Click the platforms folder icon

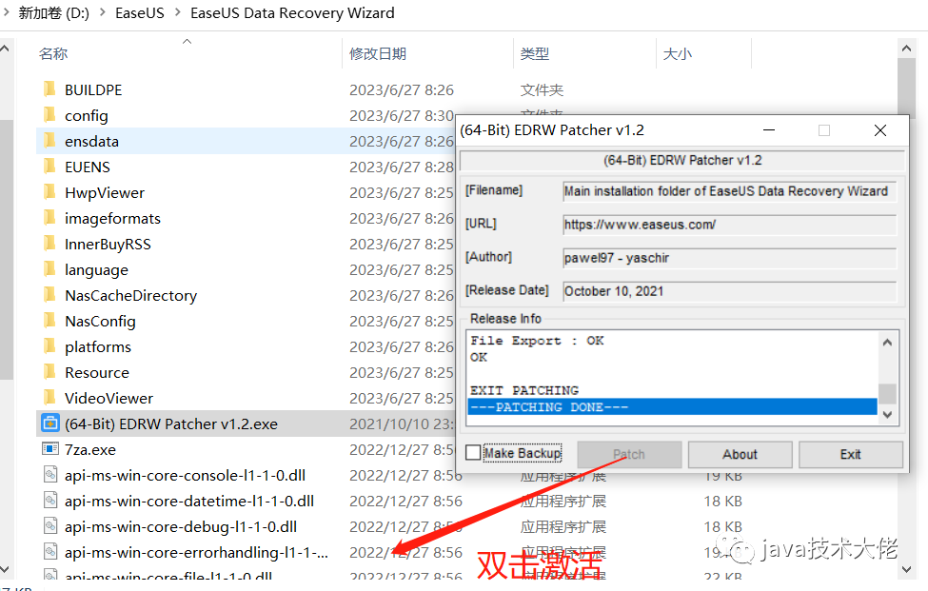click(49, 346)
